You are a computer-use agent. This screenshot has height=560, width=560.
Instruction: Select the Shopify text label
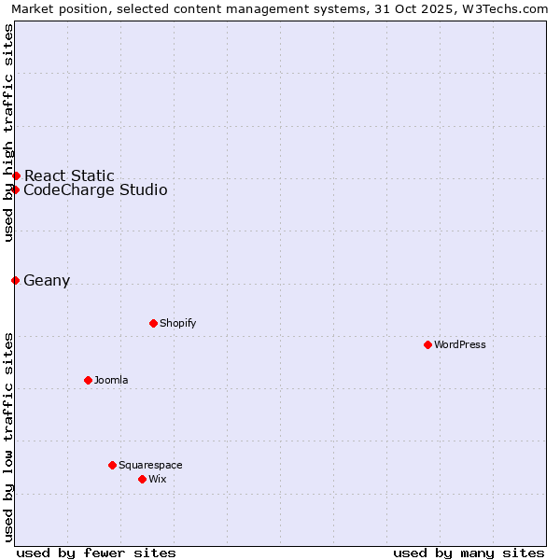[x=178, y=323]
